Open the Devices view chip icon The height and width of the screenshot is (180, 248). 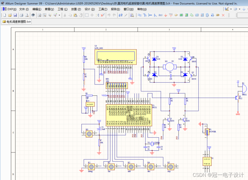(33, 15)
